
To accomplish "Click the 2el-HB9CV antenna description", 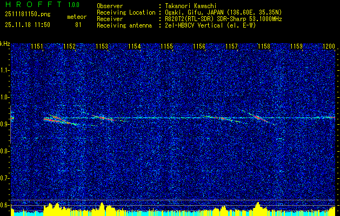I will 211,25.
